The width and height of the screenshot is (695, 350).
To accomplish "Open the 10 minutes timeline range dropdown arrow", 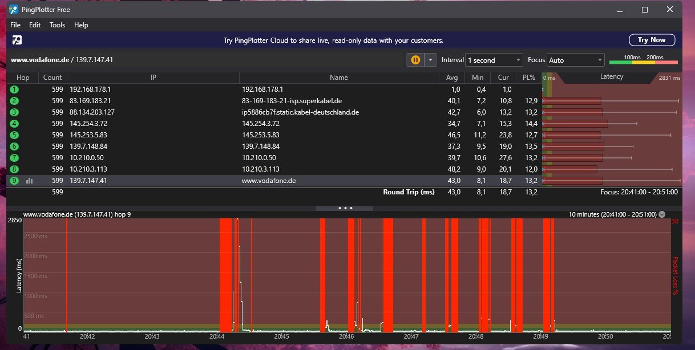I will [662, 214].
